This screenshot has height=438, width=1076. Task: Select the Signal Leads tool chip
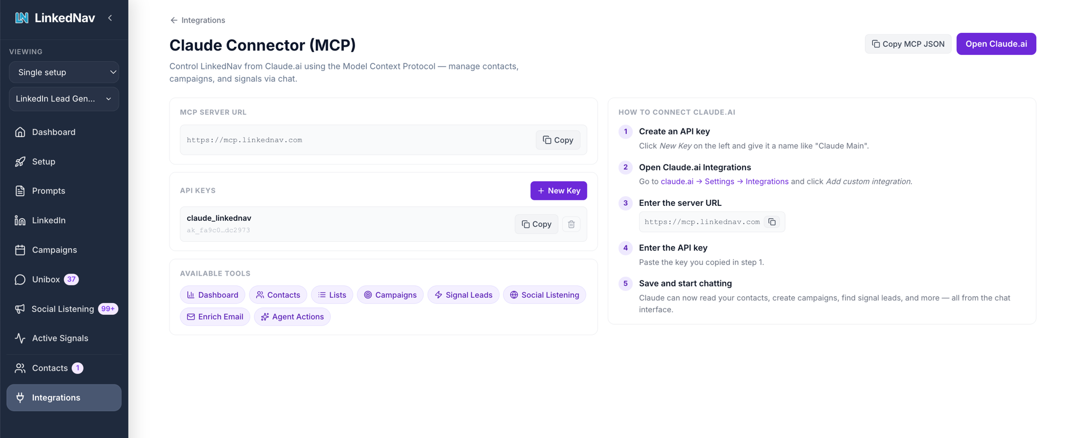(463, 295)
